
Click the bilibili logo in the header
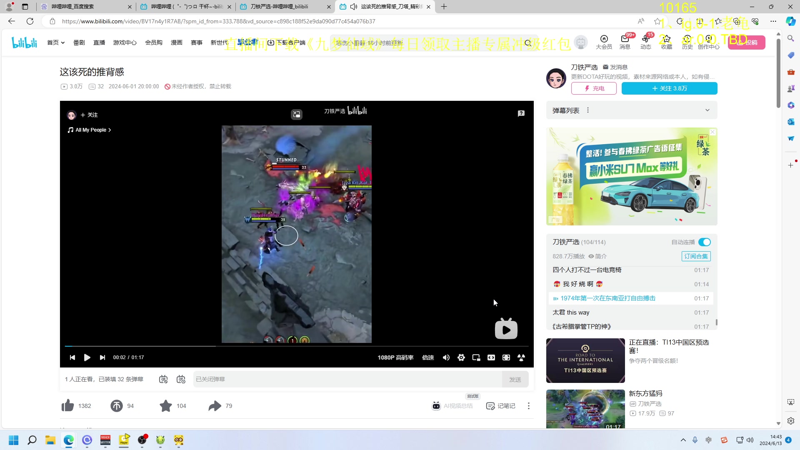click(x=24, y=42)
